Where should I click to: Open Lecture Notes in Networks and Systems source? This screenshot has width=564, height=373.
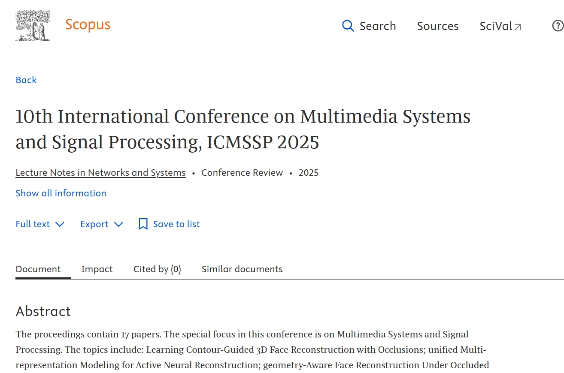pos(100,173)
